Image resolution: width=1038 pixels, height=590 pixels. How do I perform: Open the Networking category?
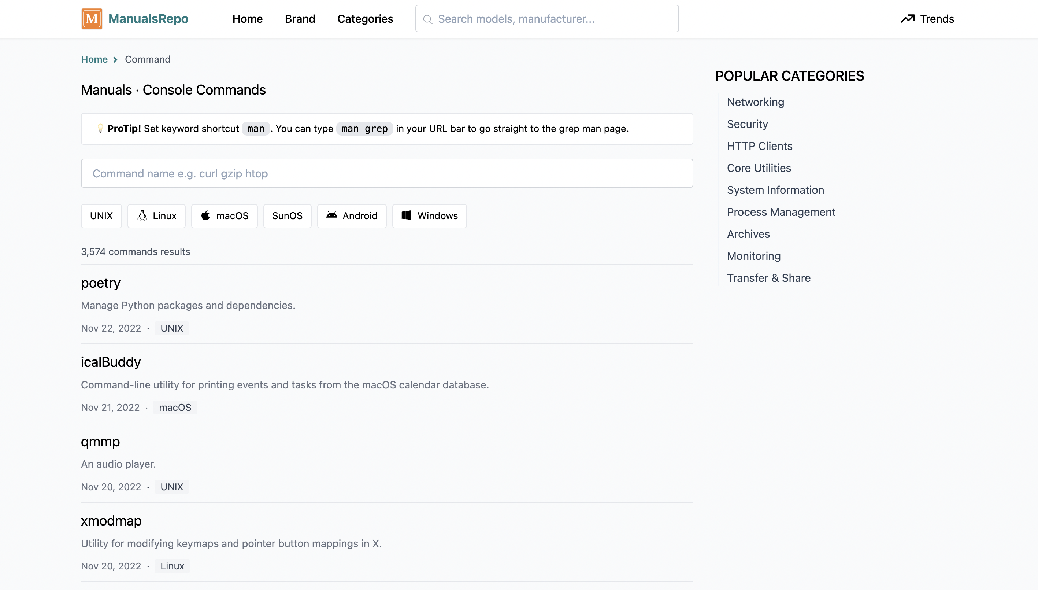click(x=755, y=102)
